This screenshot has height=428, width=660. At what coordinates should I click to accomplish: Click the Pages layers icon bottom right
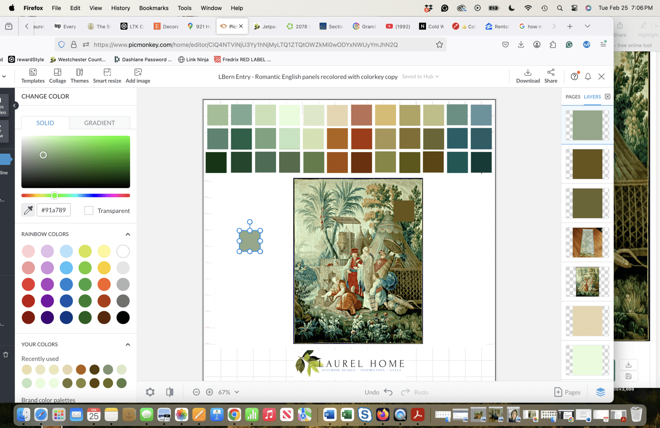pos(600,392)
